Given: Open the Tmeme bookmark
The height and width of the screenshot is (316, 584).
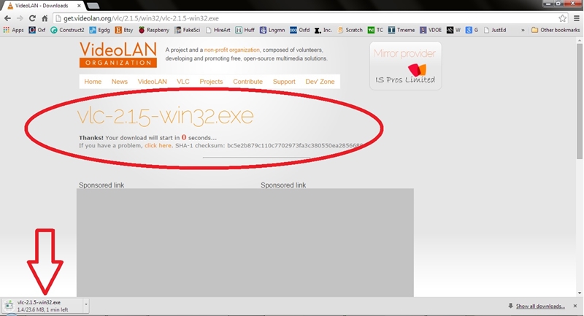Looking at the screenshot, I should pyautogui.click(x=401, y=30).
